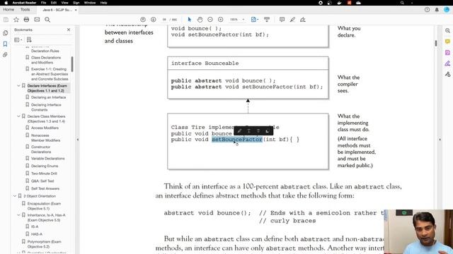Underline selected text via popup toolbar
This screenshot has height=254, width=453.
click(248, 131)
